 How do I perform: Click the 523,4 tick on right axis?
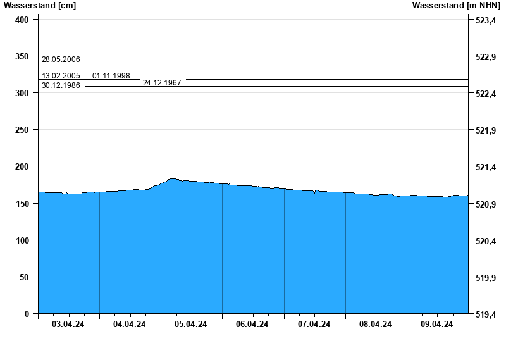485,21
